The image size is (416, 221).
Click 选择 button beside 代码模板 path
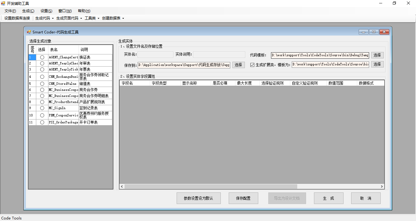(x=377, y=55)
